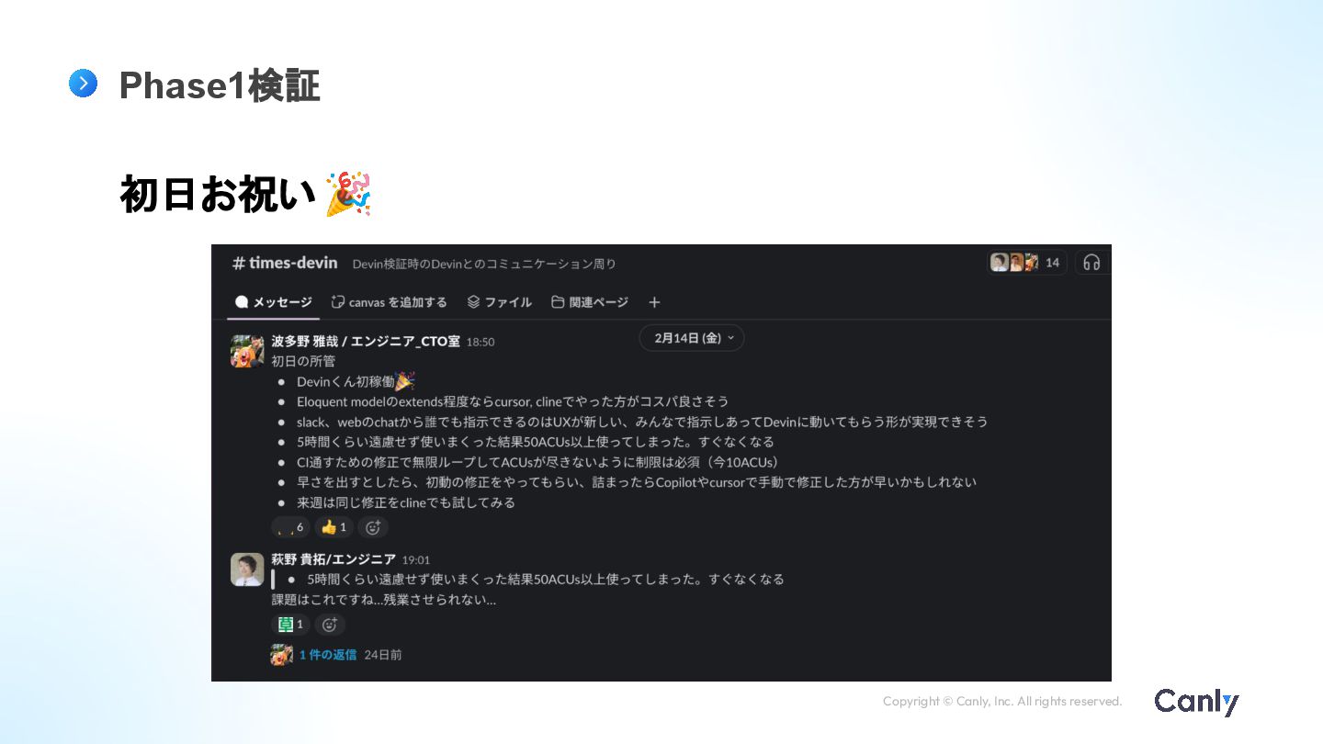Toggle the reaction with count 6
Screen dimensions: 1323x744
[x=290, y=527]
